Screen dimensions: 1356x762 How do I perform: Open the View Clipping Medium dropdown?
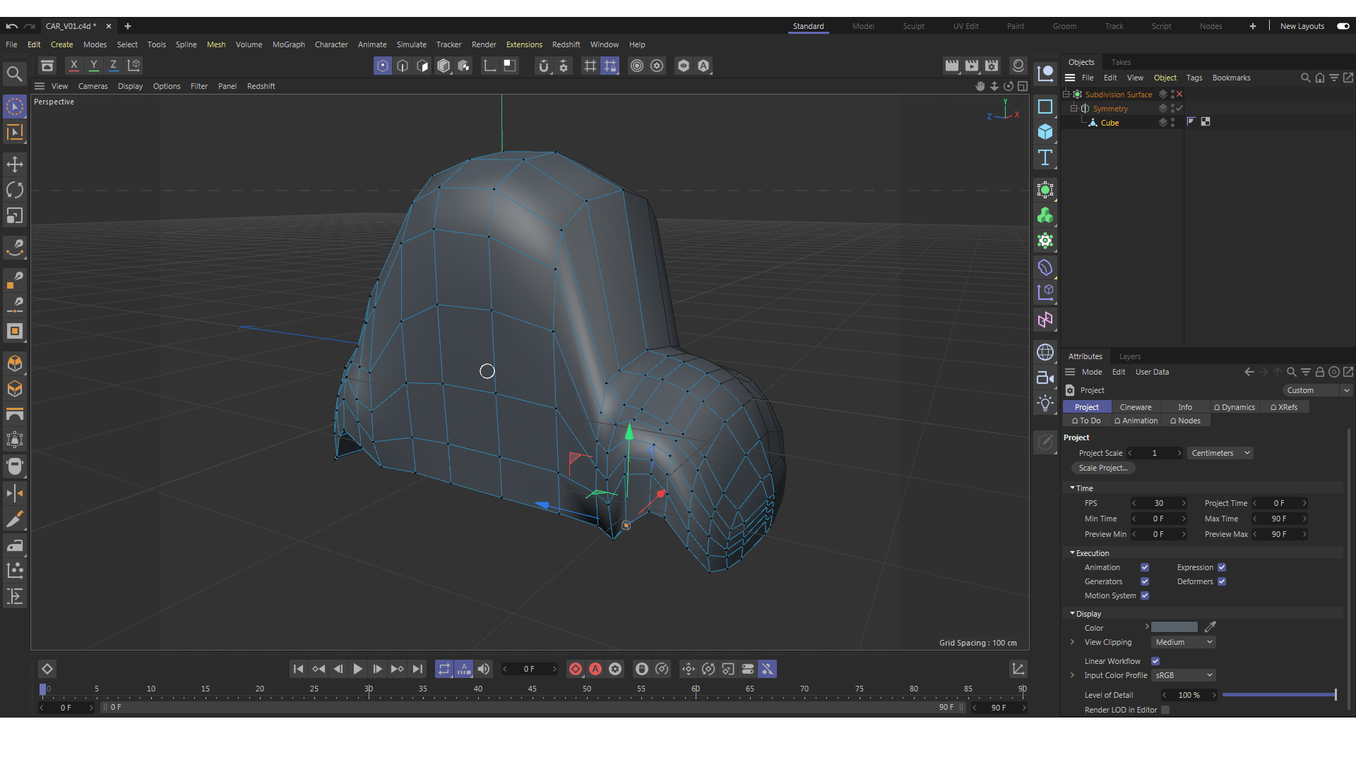coord(1183,642)
